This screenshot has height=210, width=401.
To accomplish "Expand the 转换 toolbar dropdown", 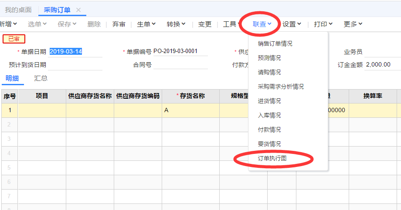I will [176, 24].
